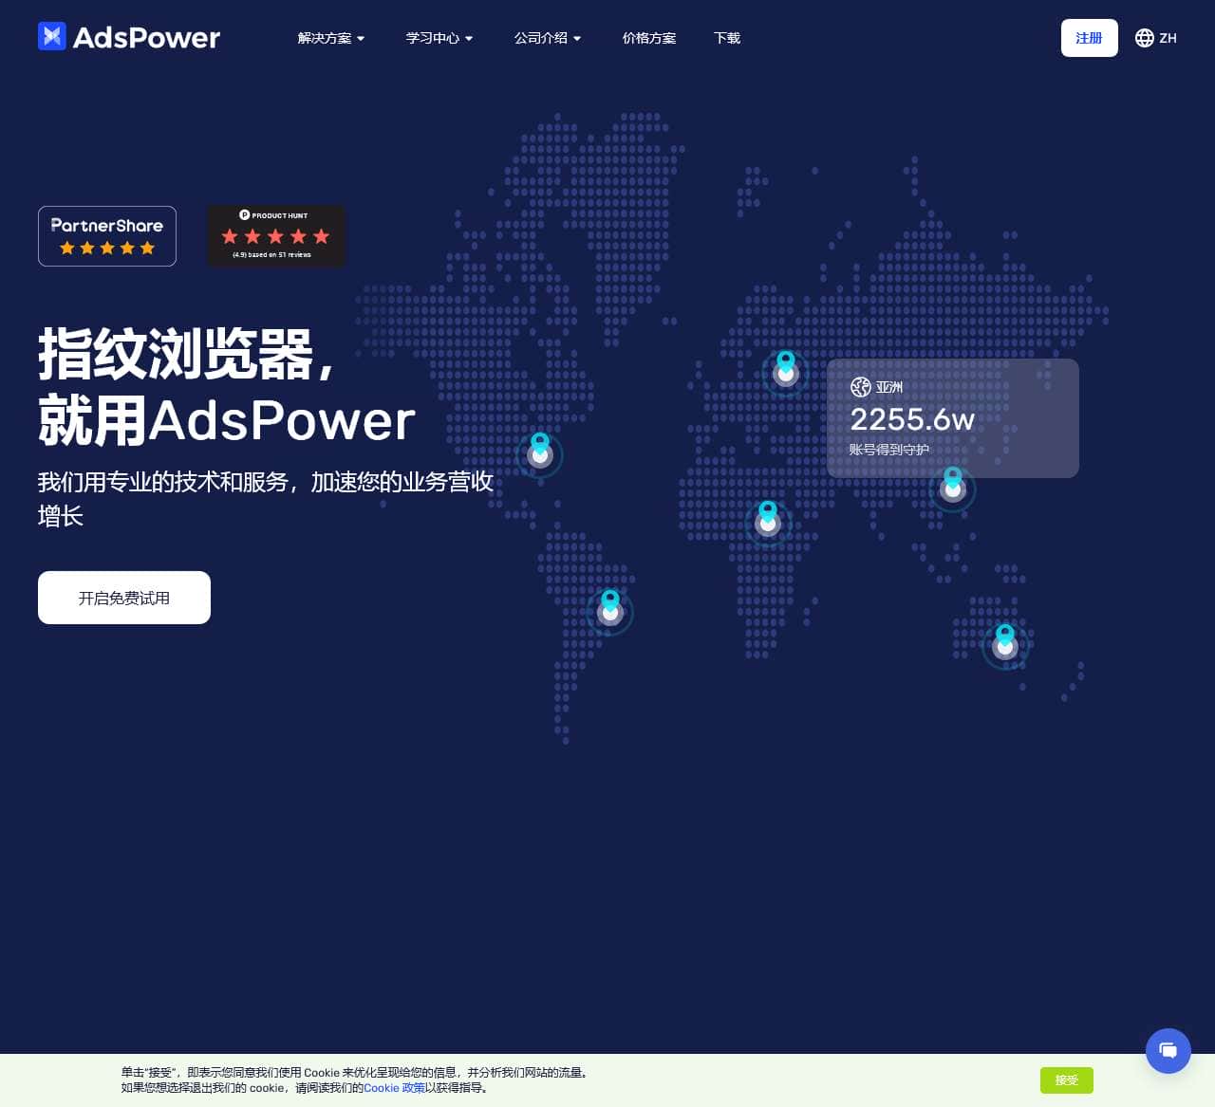Click the AdsPower logo icon

tap(52, 36)
